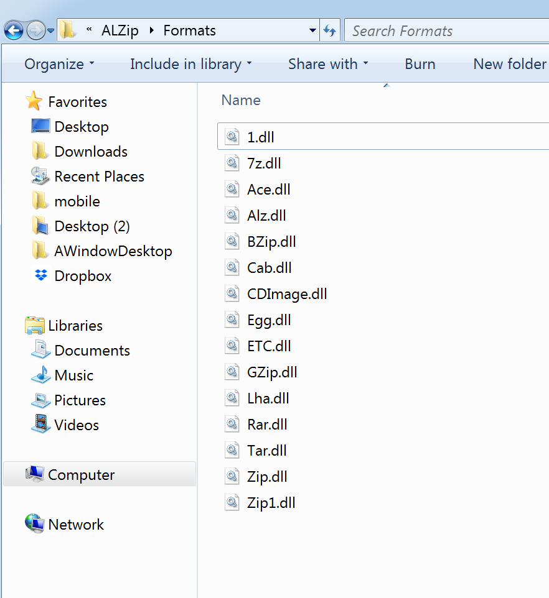Open the Music library icon
The width and height of the screenshot is (549, 598).
(x=40, y=375)
